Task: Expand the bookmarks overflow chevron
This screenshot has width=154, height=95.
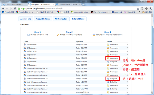Action: 140,12
